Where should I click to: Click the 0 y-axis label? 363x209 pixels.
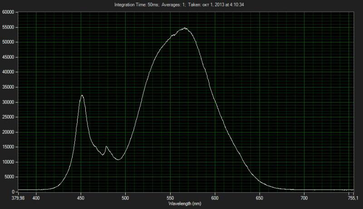coord(14,192)
